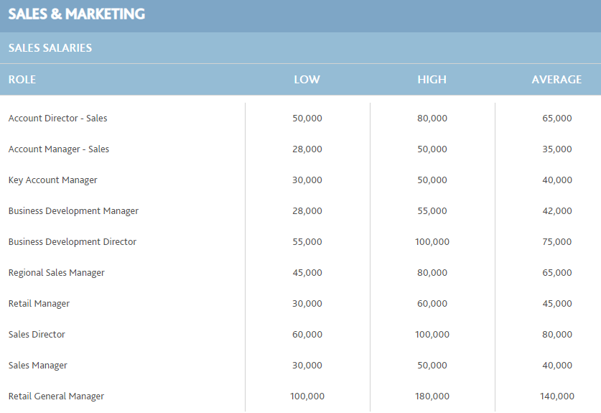Click the HIGH column header
The height and width of the screenshot is (413, 601).
[432, 80]
